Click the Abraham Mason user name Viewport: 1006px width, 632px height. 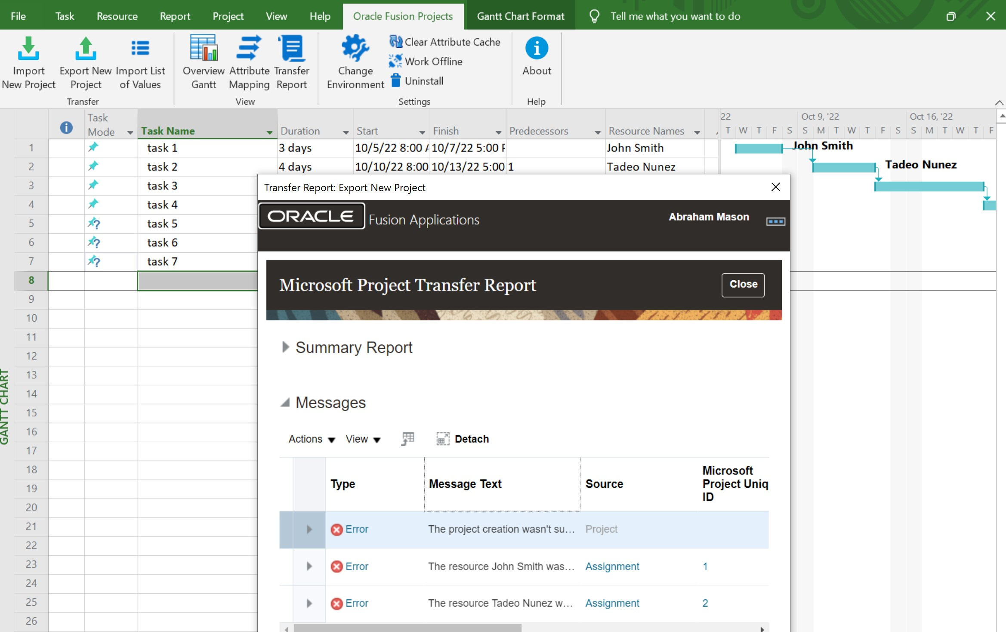tap(709, 217)
